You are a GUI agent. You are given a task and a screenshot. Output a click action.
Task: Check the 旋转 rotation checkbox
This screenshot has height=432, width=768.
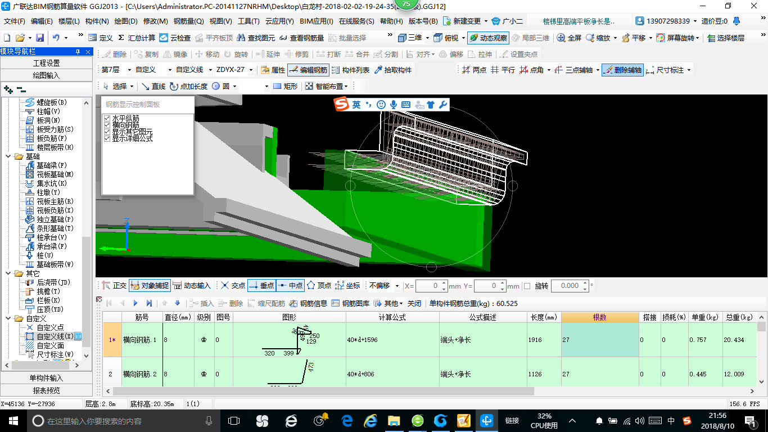tap(527, 286)
